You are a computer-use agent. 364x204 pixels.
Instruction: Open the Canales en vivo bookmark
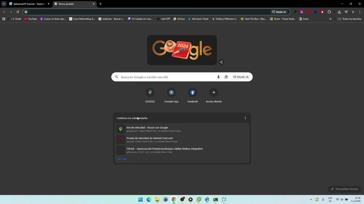pyautogui.click(x=140, y=19)
